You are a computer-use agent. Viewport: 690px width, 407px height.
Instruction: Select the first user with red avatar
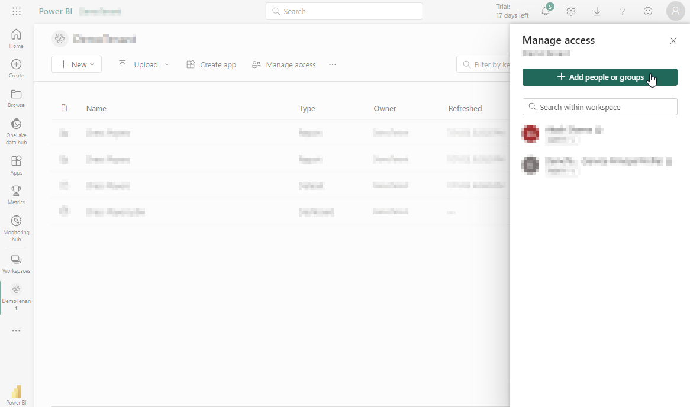click(599, 134)
